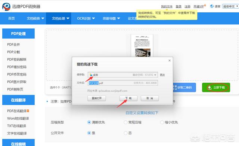This screenshot has width=239, height=146.
Task: Open PDF合并 in sidebar
Action: (x=13, y=45)
